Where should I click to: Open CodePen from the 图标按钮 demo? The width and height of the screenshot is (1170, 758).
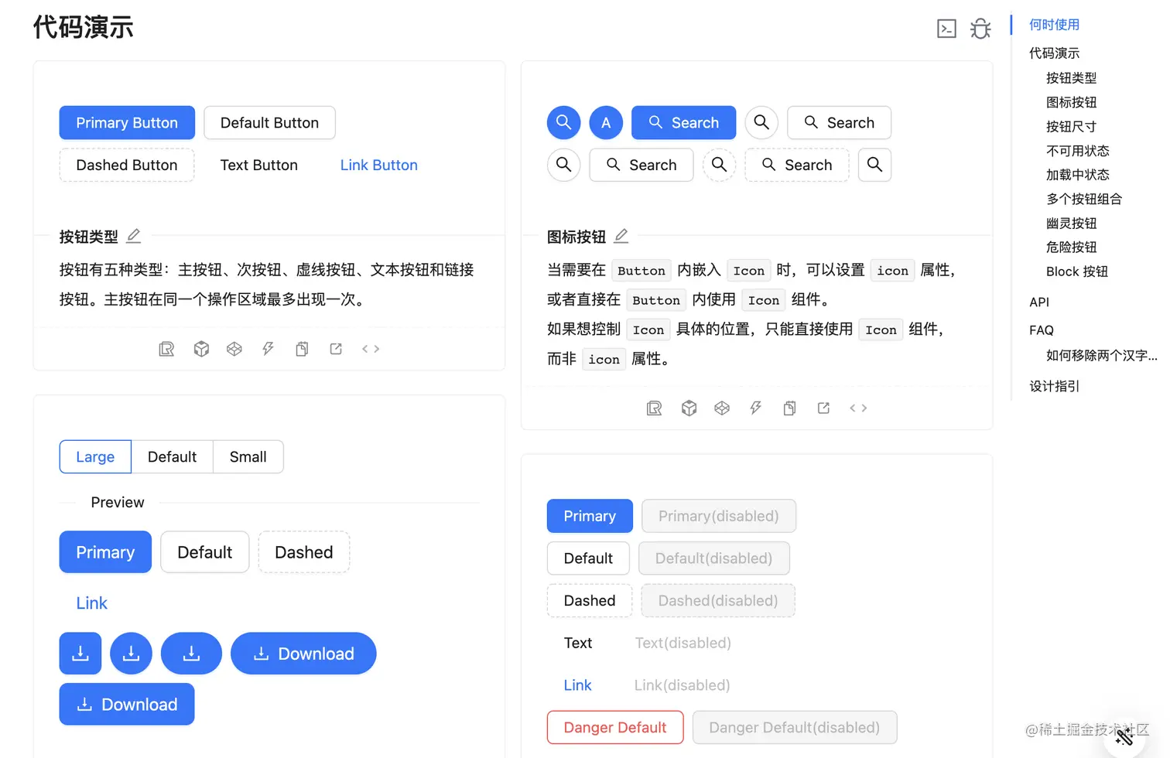pyautogui.click(x=722, y=408)
